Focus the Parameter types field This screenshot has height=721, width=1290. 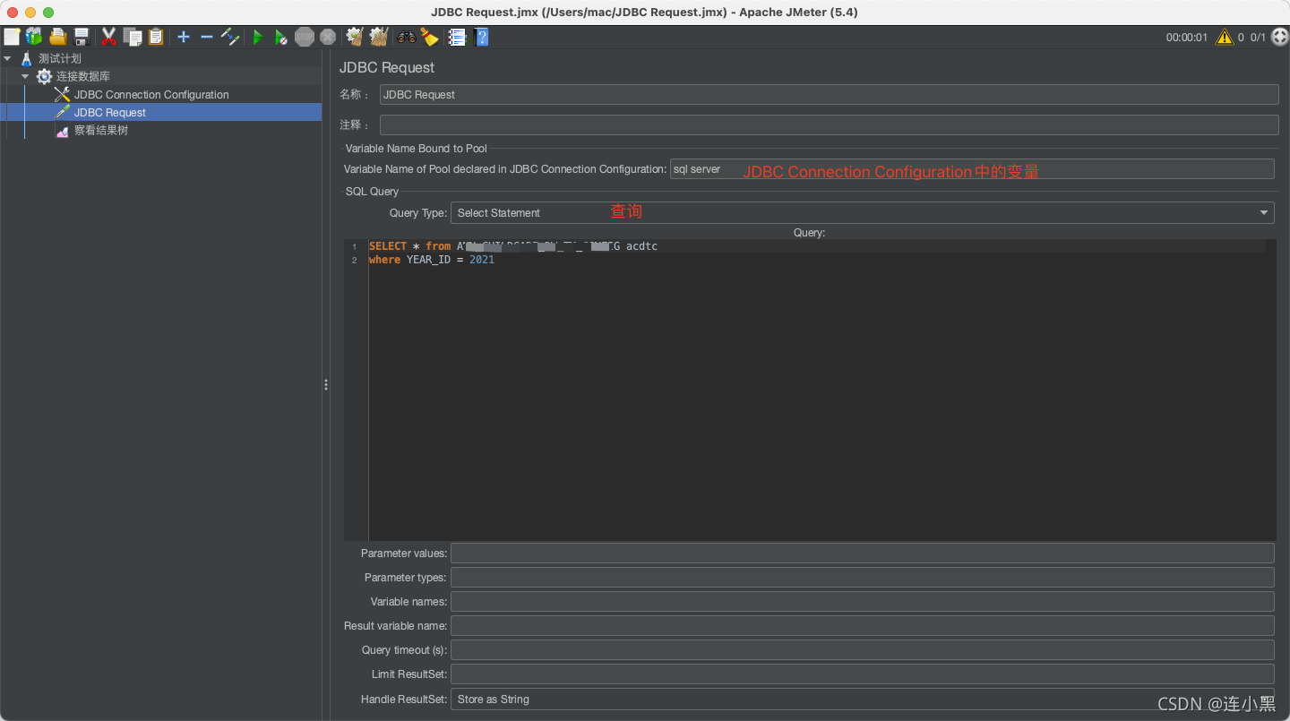863,577
